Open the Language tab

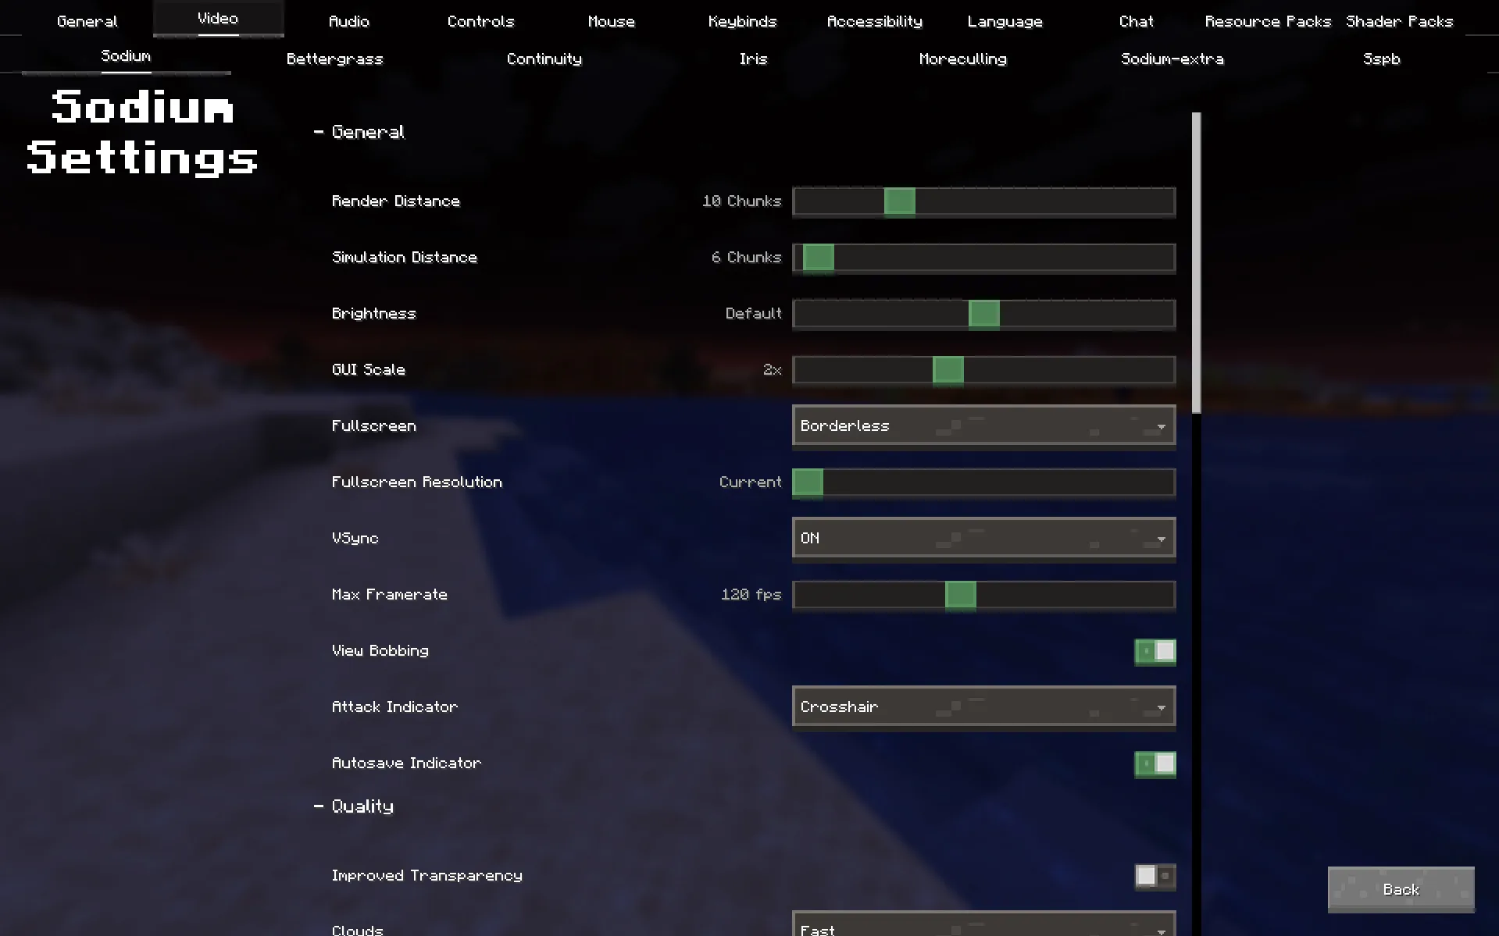pyautogui.click(x=1005, y=21)
